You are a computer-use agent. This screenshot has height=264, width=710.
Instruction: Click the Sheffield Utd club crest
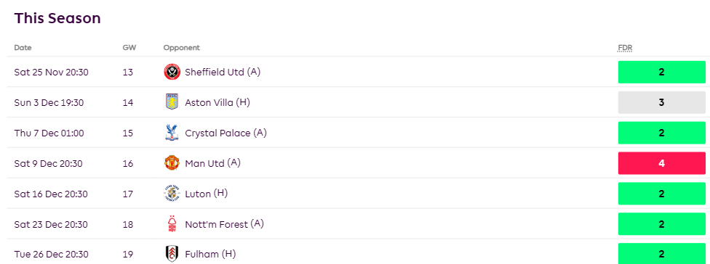click(x=172, y=73)
